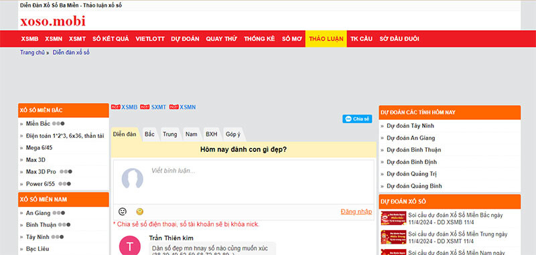
Task: Click Trần Thiên kim's pink T avatar
Action: [129, 246]
